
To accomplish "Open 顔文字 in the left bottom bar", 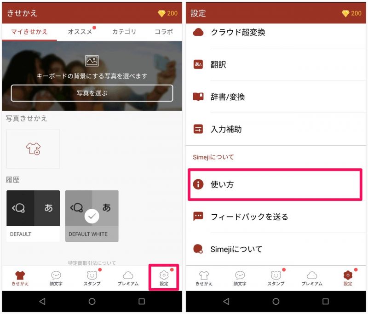I will point(56,278).
